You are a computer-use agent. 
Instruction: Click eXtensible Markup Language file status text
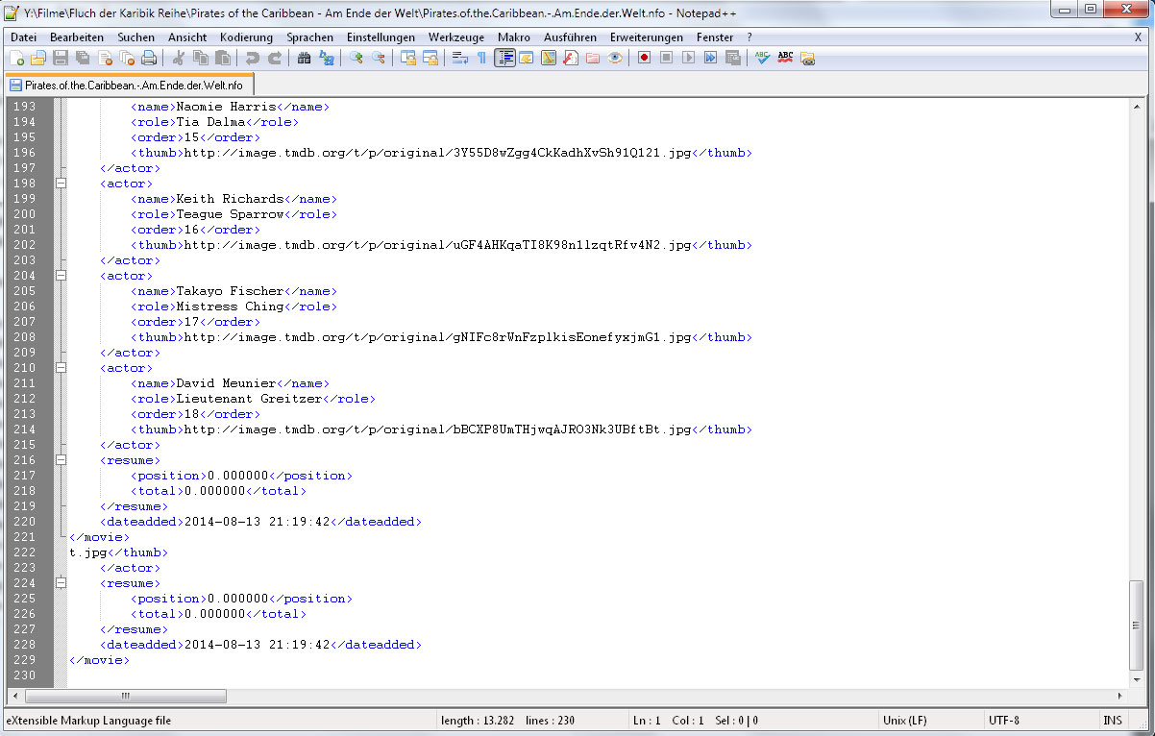88,720
